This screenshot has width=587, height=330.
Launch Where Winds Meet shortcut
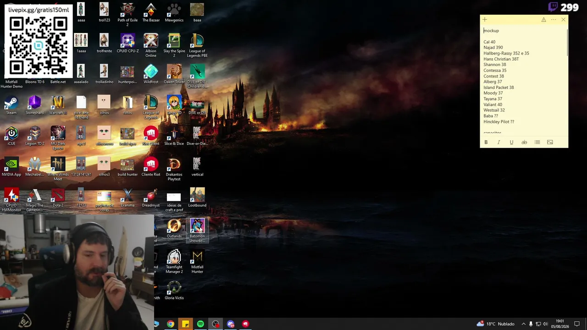[x=58, y=169]
